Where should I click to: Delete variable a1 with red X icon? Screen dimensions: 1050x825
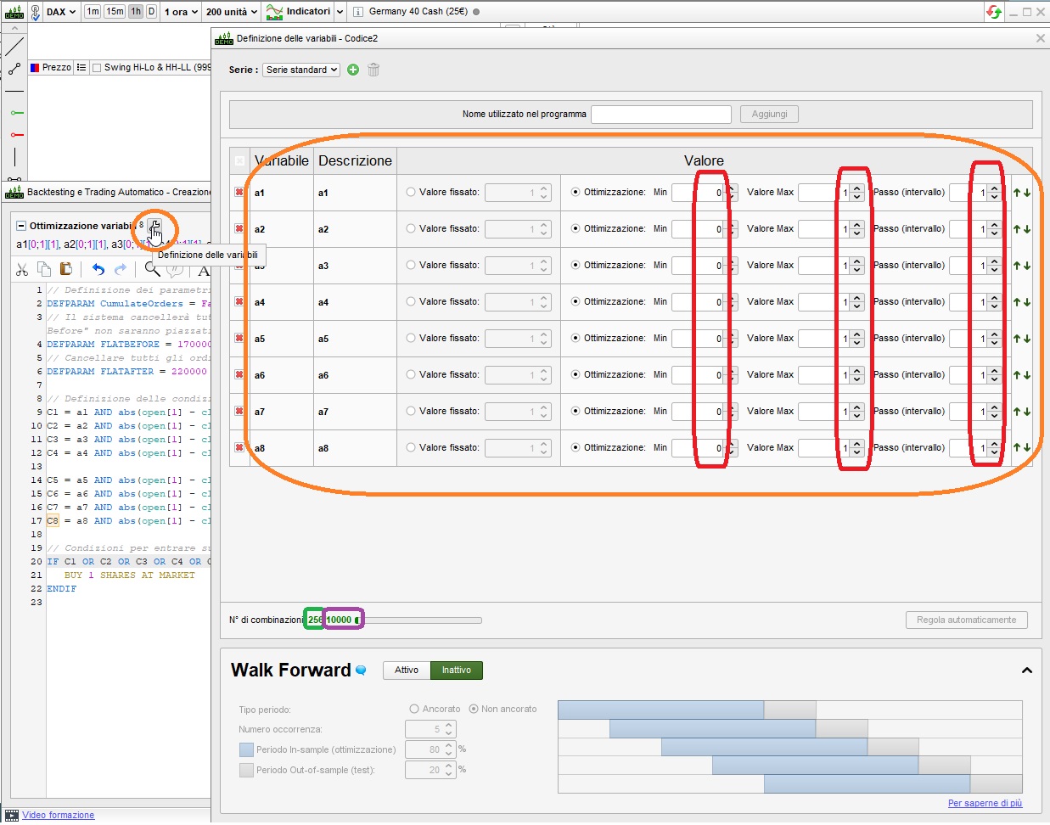[239, 193]
